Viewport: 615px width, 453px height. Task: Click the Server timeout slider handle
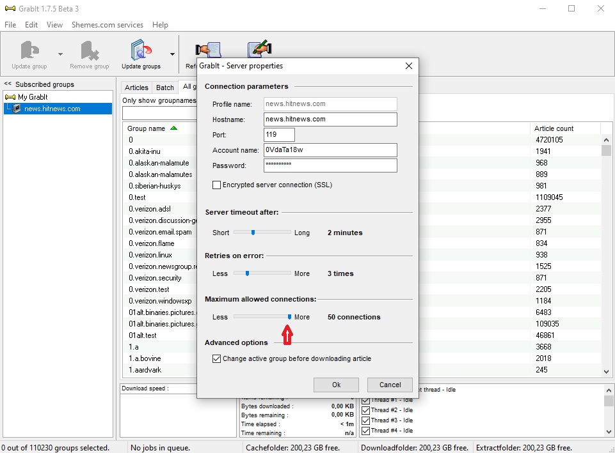pos(253,233)
